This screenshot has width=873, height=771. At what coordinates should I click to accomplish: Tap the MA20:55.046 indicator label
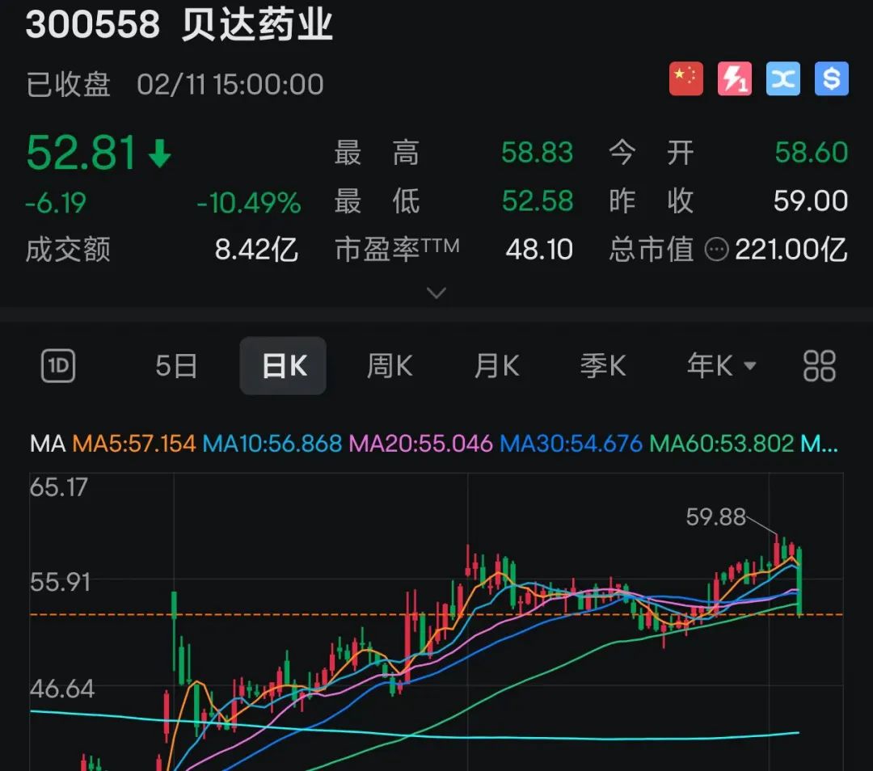click(421, 444)
